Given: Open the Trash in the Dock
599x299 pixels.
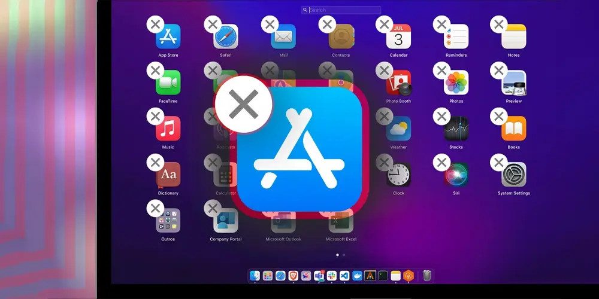Looking at the screenshot, I should [x=427, y=276].
